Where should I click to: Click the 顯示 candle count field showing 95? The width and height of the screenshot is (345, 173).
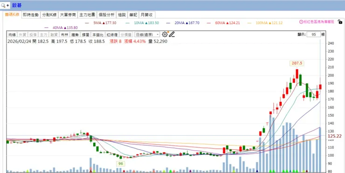314,35
